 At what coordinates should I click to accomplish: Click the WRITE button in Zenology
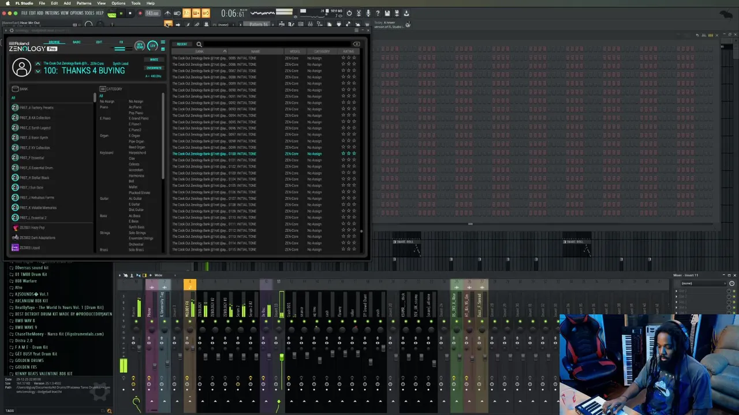pyautogui.click(x=154, y=60)
